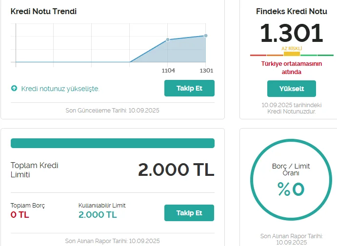Click the Toplam Borç 0 TL value
This screenshot has width=337, height=246.
point(20,214)
